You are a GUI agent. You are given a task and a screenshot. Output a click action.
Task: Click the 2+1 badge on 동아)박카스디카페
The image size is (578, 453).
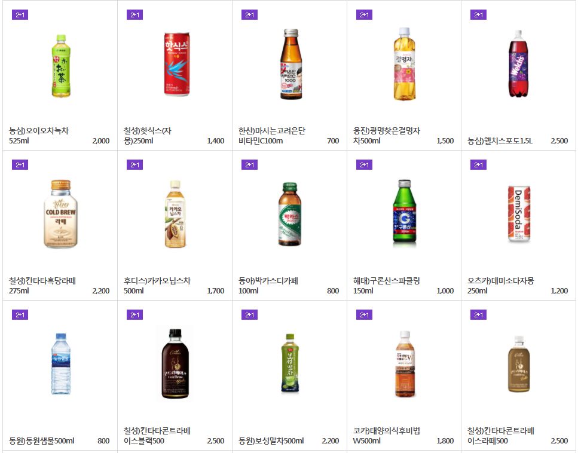249,165
